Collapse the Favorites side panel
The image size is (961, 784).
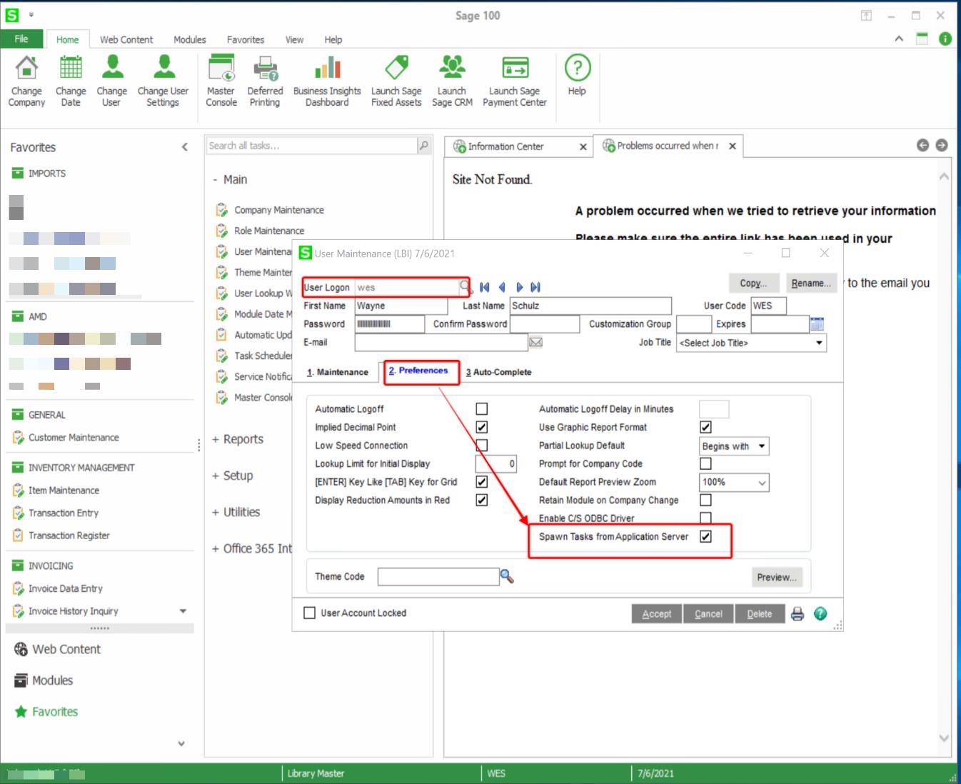(185, 147)
